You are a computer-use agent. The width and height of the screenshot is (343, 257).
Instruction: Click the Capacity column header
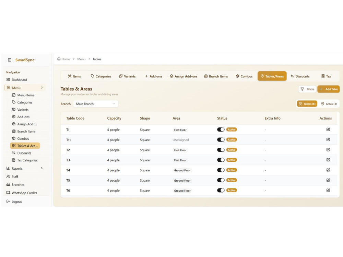click(114, 118)
